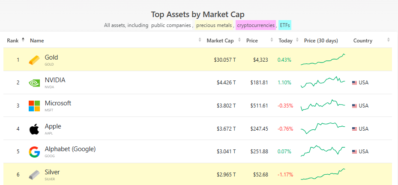Click the Microsoft logo icon
The height and width of the screenshot is (185, 398).
coord(34,106)
